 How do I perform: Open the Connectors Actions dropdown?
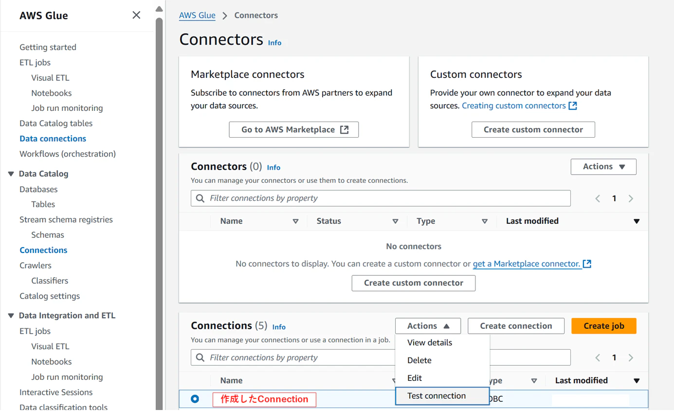tap(603, 166)
